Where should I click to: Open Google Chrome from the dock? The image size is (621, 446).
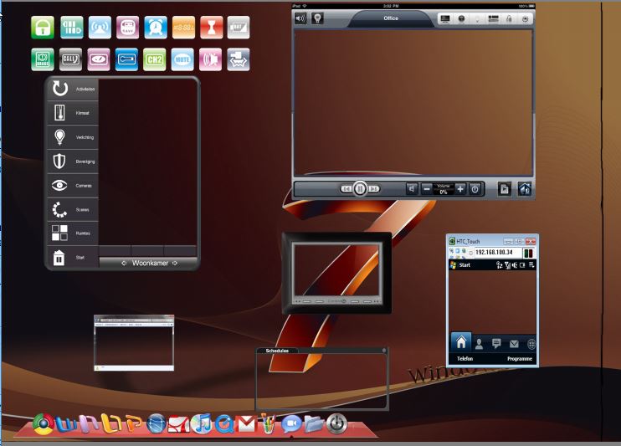[x=44, y=423]
